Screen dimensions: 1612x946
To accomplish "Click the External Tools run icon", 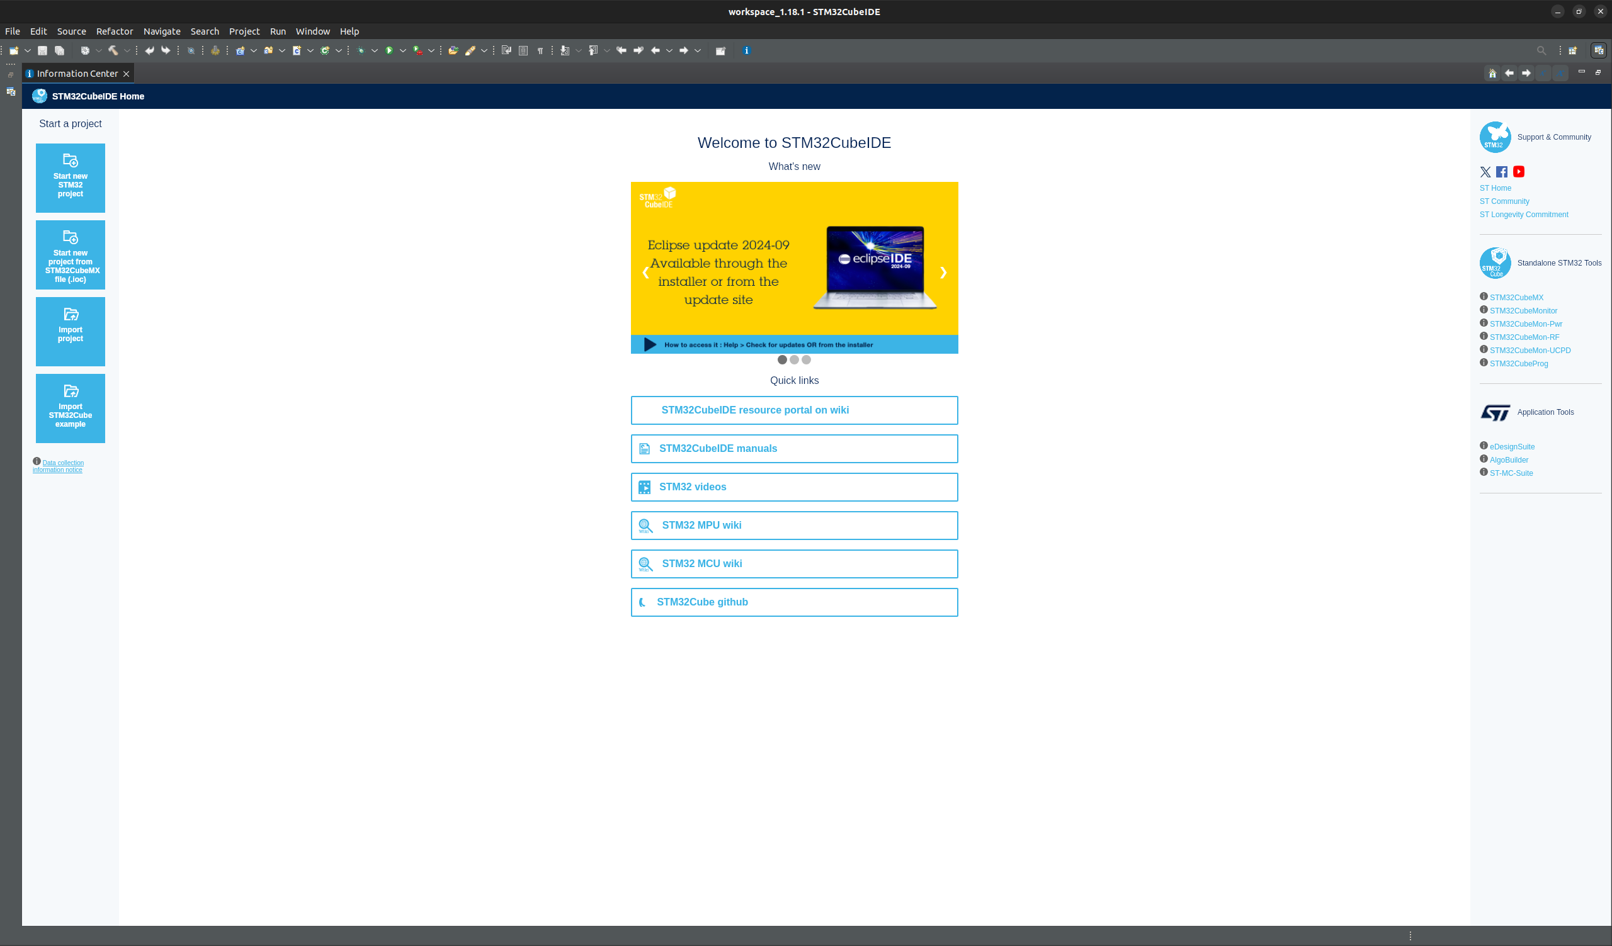I will click(x=417, y=50).
